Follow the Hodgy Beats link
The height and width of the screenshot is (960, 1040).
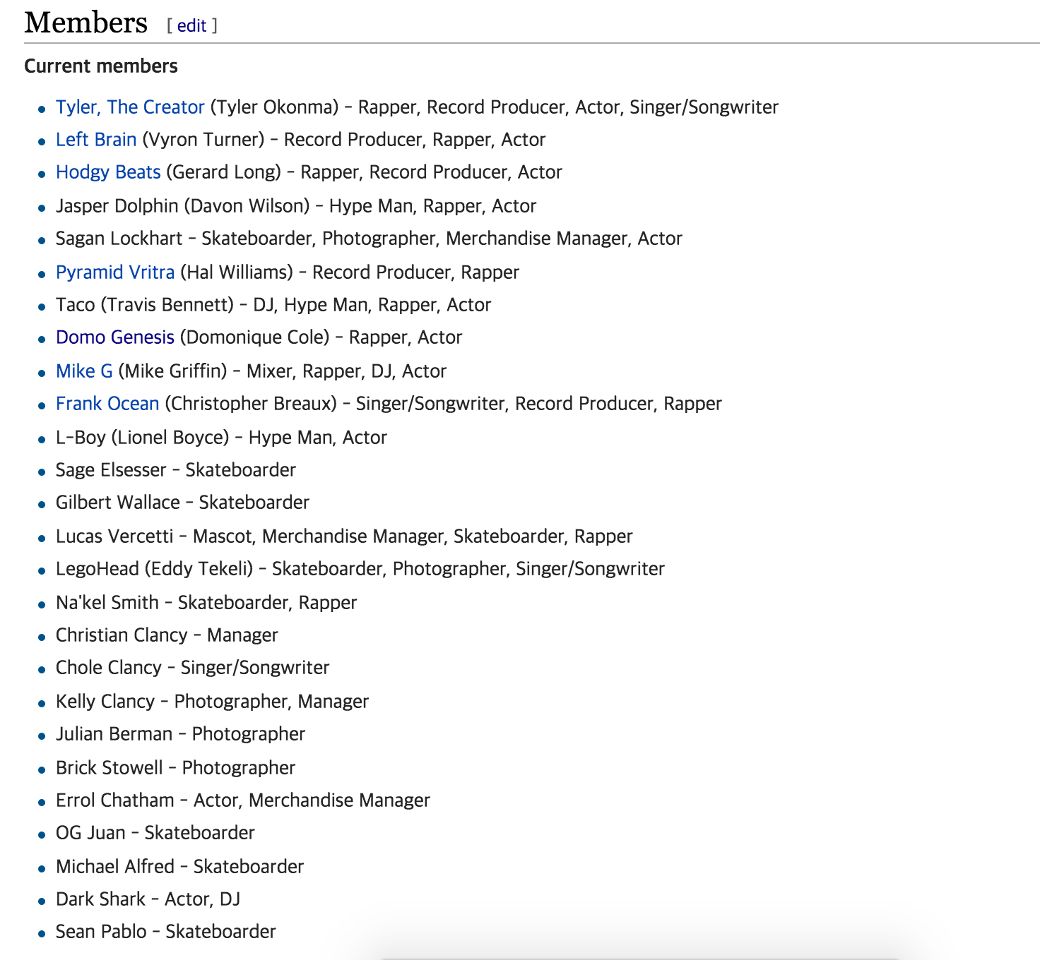tap(108, 172)
